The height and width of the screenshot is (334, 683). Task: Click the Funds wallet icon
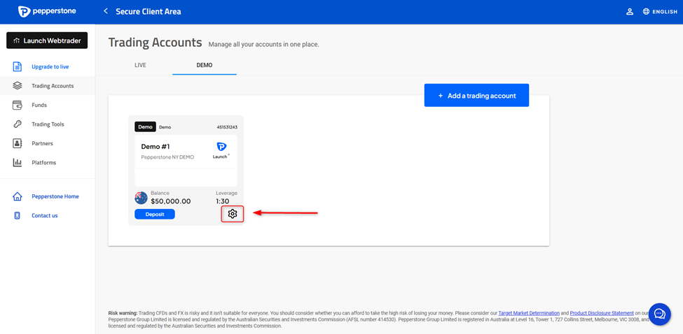pyautogui.click(x=18, y=105)
